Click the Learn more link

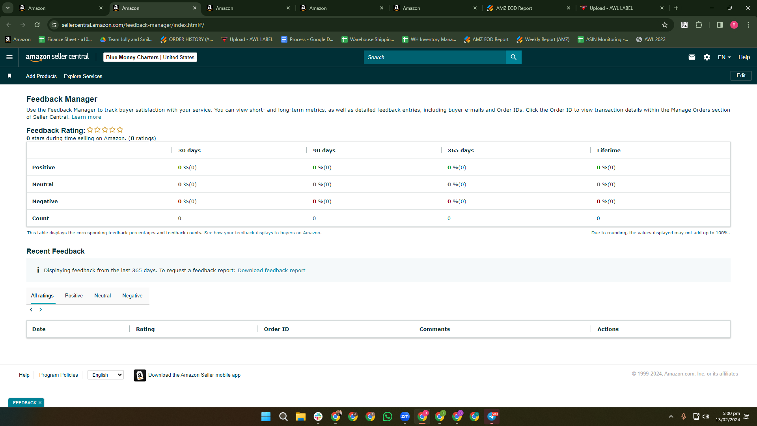coord(86,117)
